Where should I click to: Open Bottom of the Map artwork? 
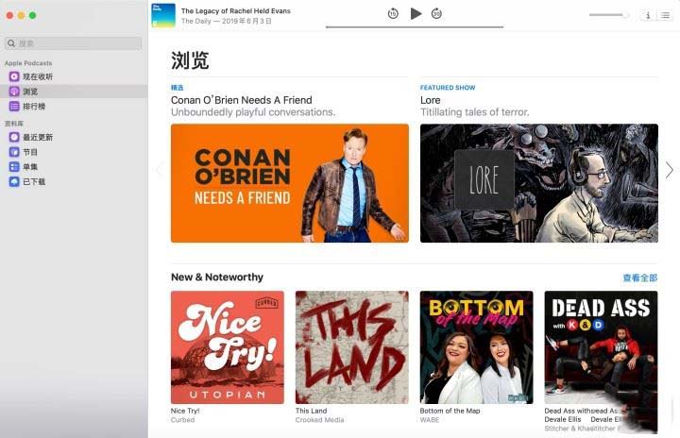click(x=476, y=347)
